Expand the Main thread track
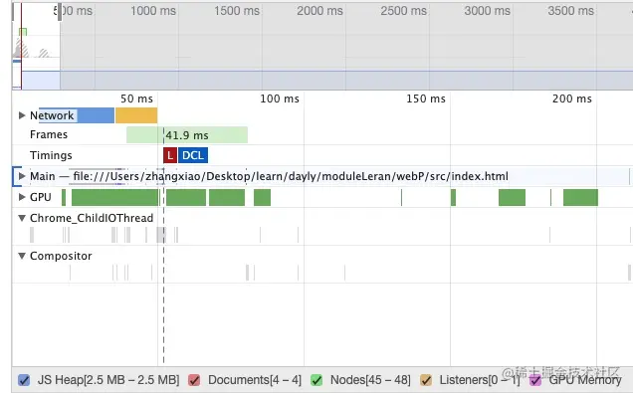Viewport: 633px width, 393px height. (22, 176)
